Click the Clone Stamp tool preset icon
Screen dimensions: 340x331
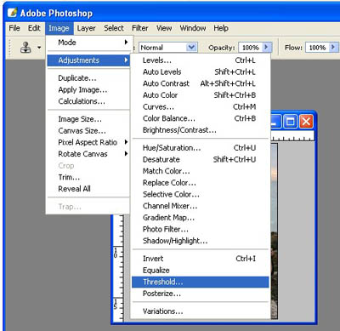(25, 47)
